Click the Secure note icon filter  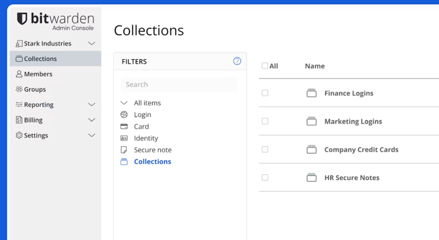(124, 150)
